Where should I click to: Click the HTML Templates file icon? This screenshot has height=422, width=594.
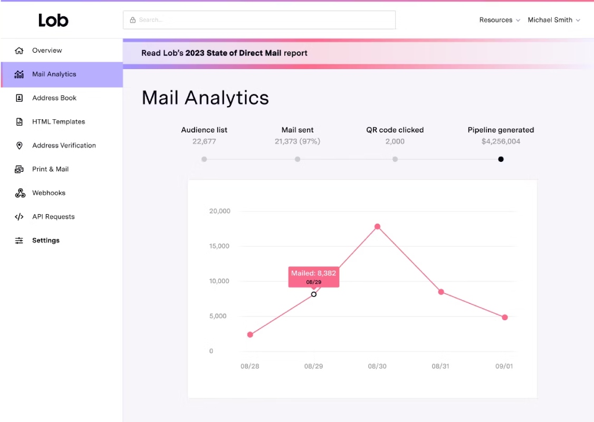19,122
